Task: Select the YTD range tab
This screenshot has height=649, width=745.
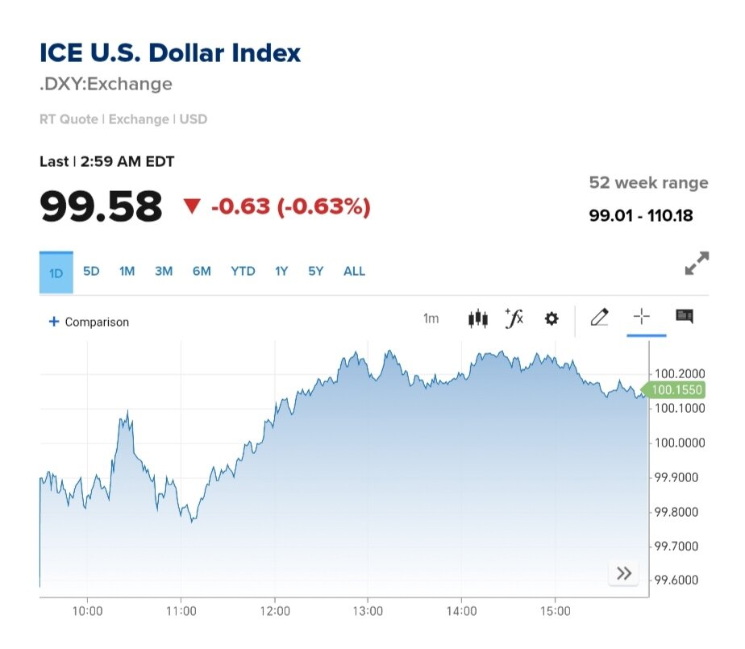Action: click(x=243, y=271)
